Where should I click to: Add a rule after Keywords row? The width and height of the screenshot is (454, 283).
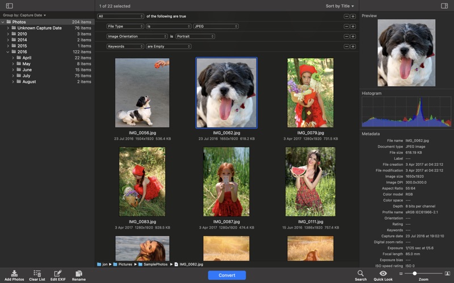[x=353, y=47]
